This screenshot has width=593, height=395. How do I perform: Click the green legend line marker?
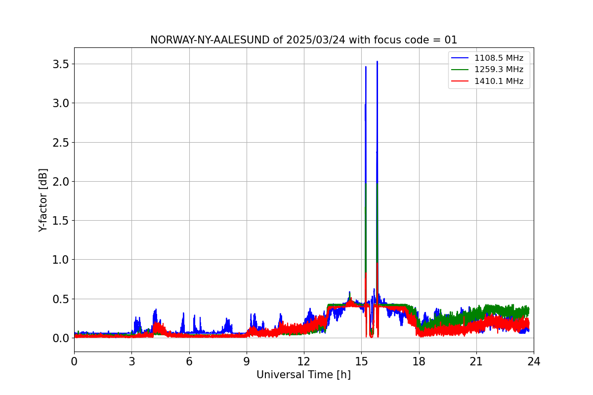click(461, 70)
